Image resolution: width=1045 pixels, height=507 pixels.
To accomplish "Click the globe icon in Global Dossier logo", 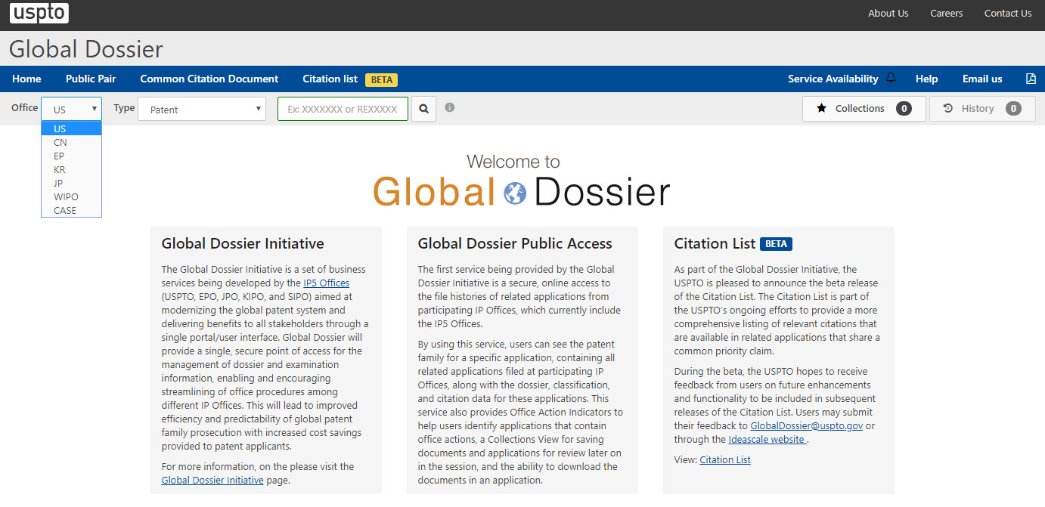I will coord(515,193).
